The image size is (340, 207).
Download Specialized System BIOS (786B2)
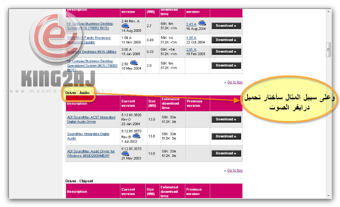point(226,65)
